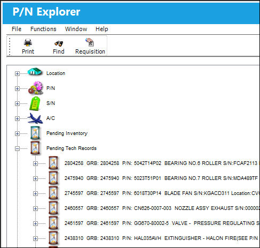Expand the S/N tree node

[x=17, y=103]
